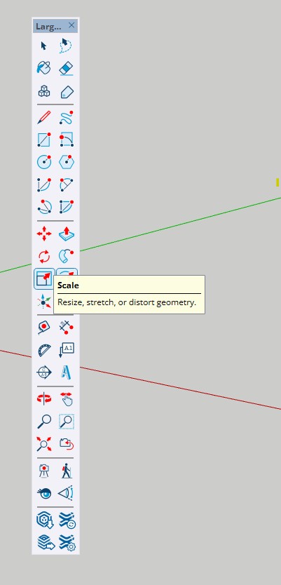Viewport: 281px width, 585px height.
Task: Activate the 3D Text tool
Action: click(x=67, y=372)
